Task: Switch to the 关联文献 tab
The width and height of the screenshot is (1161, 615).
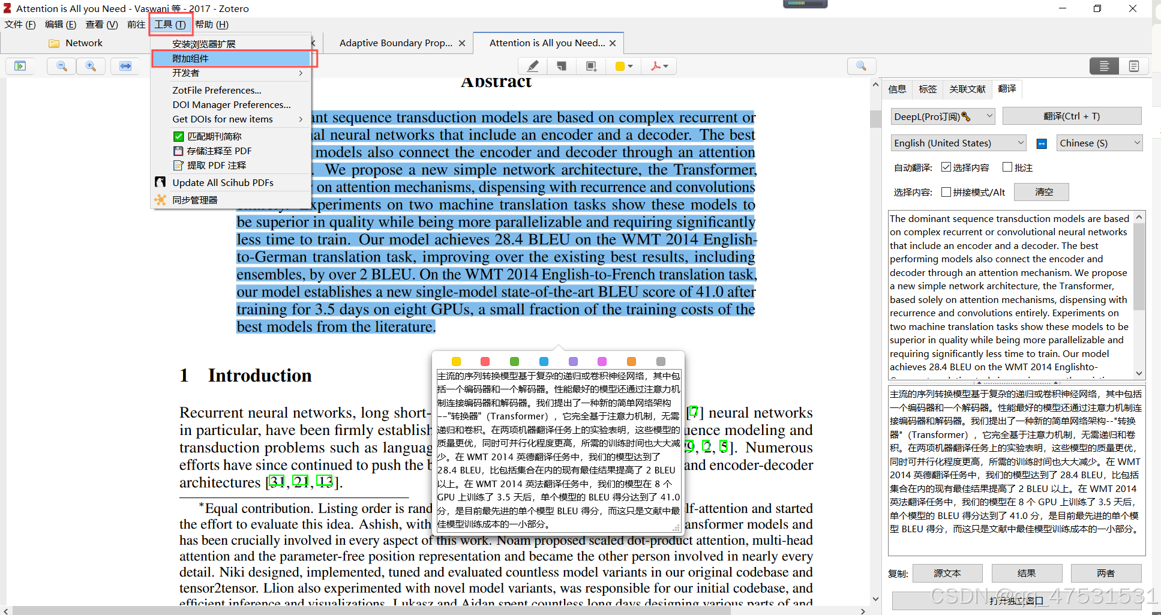Action: click(967, 89)
